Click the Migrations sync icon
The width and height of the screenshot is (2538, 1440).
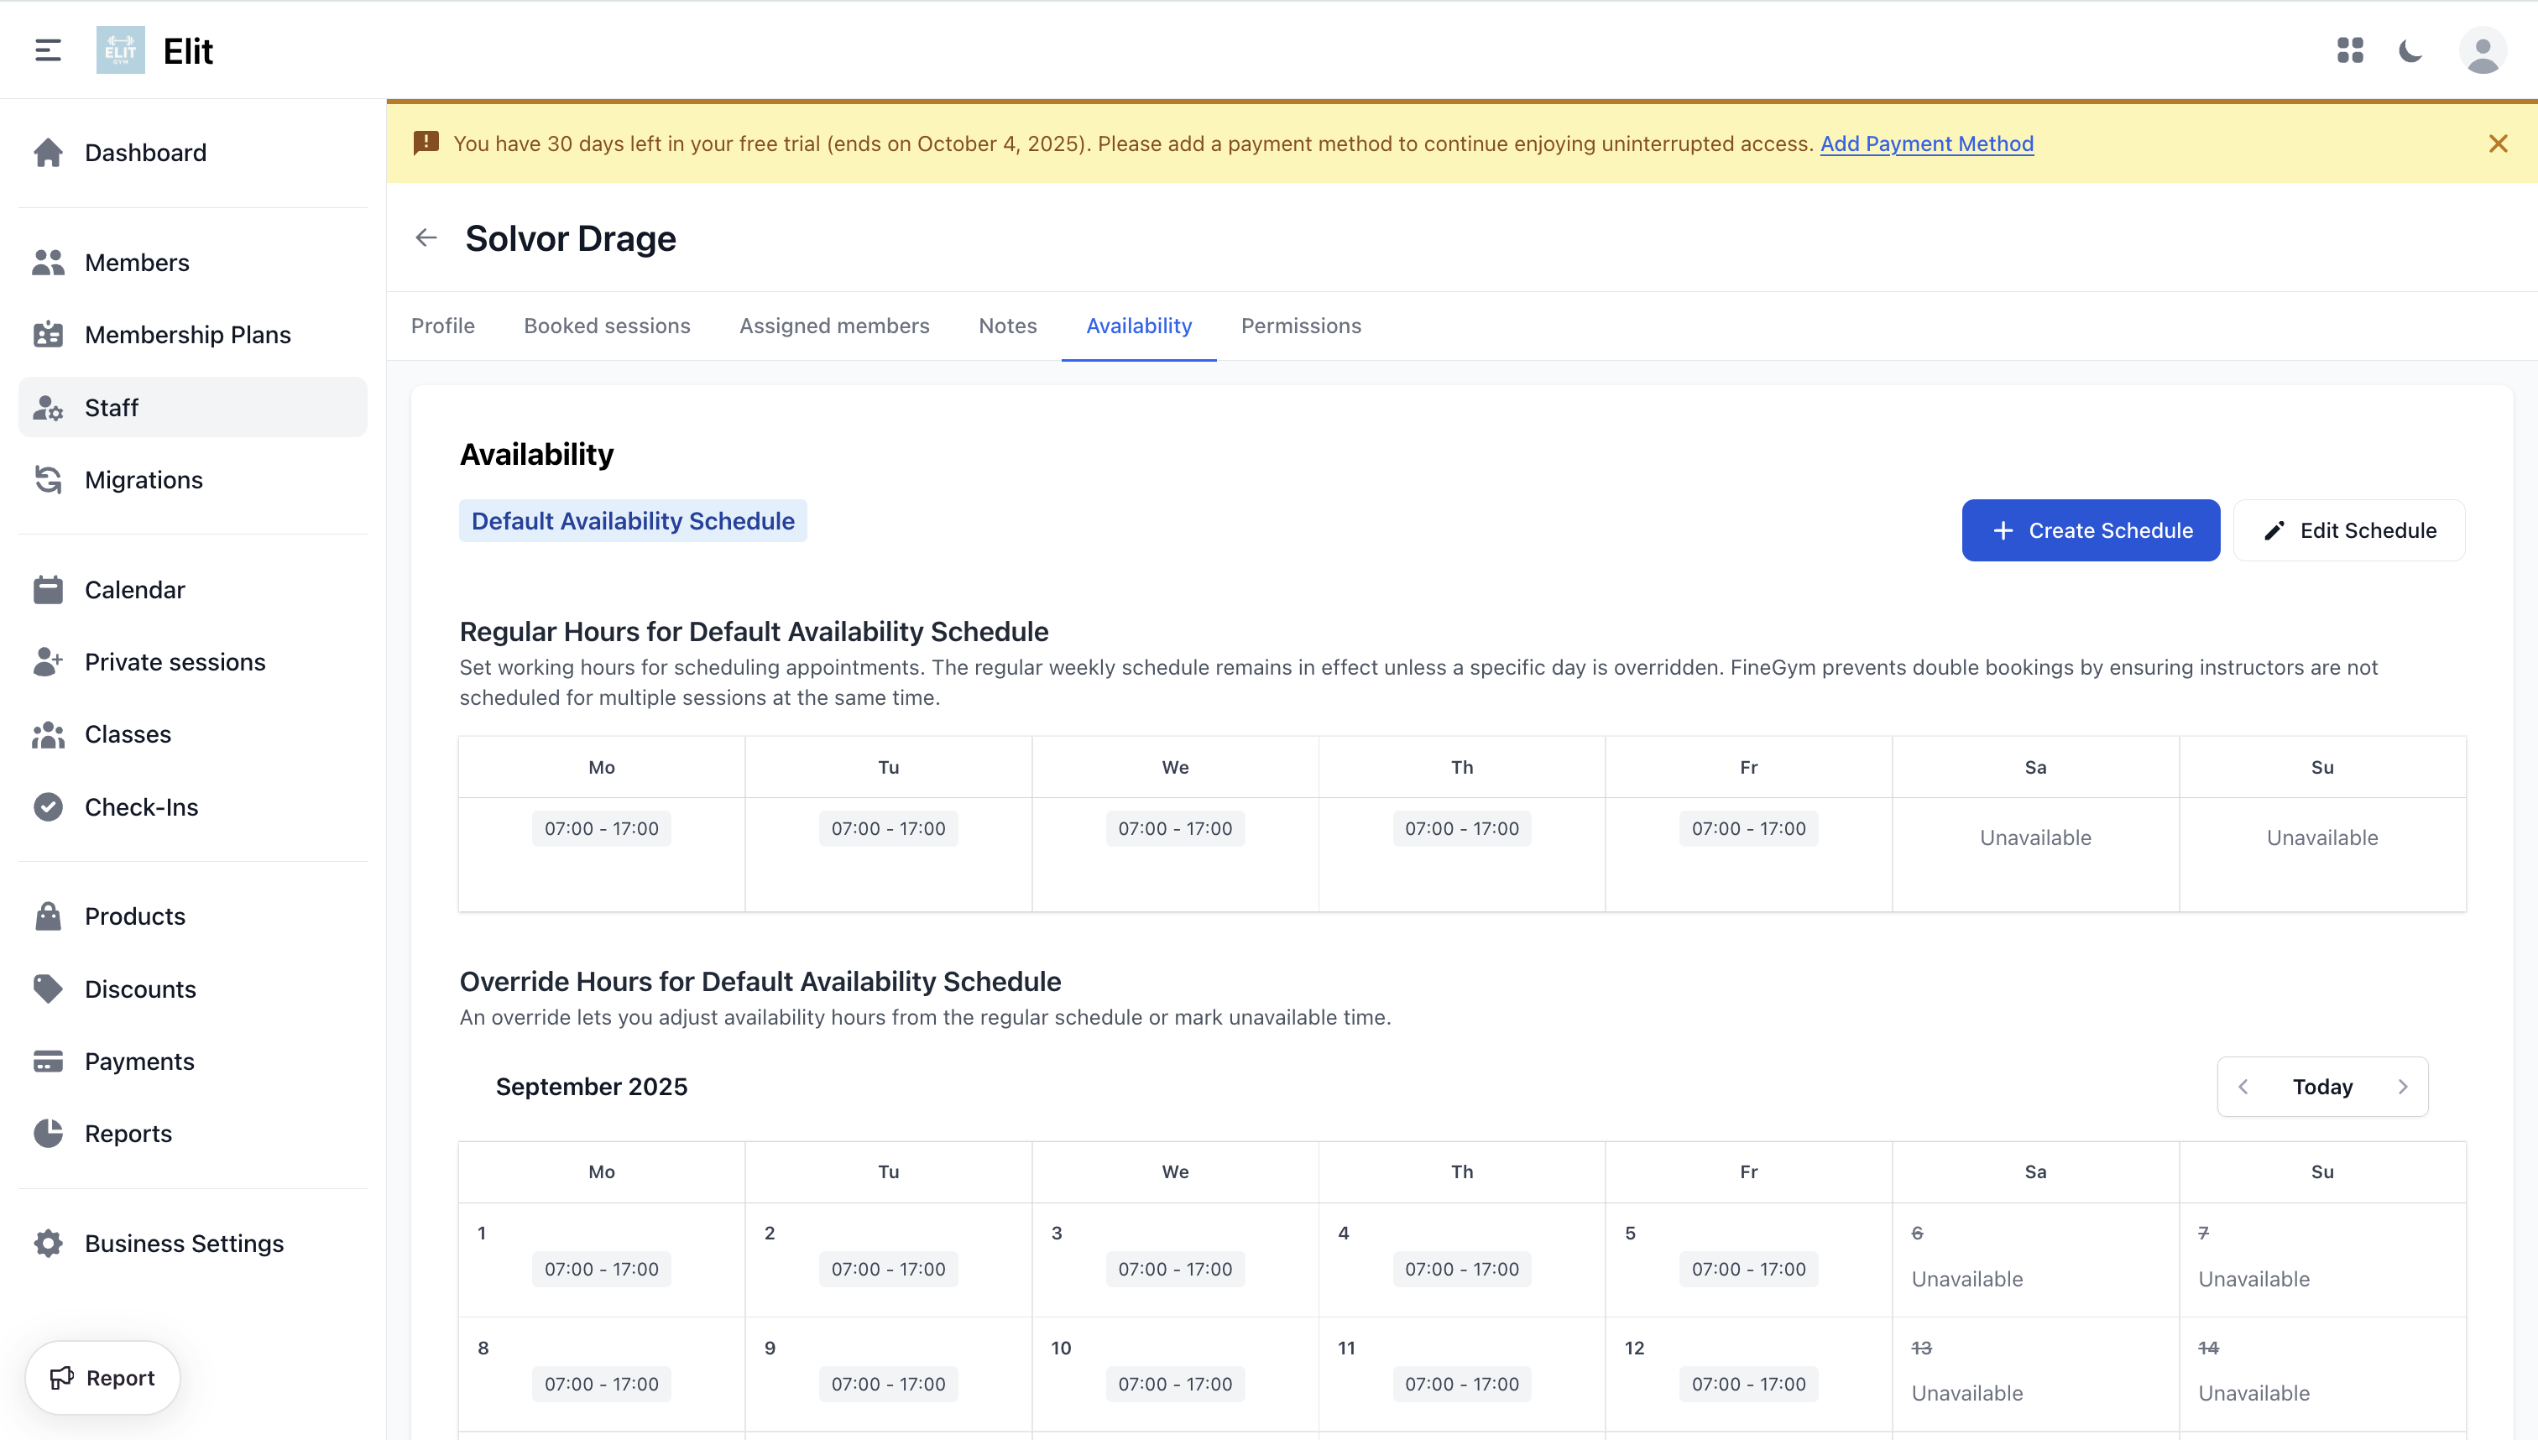(x=48, y=480)
